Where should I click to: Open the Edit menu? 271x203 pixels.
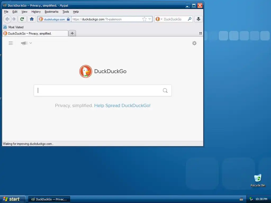pyautogui.click(x=15, y=12)
